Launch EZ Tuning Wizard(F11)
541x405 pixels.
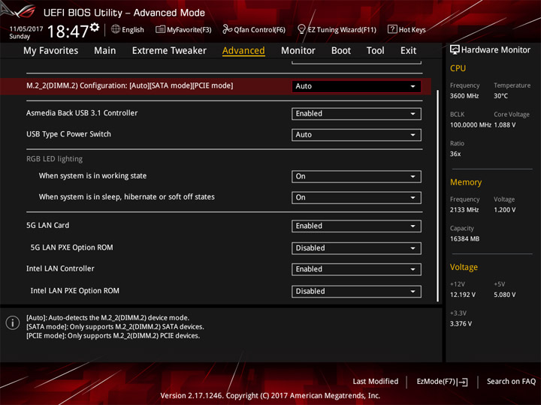tap(337, 29)
